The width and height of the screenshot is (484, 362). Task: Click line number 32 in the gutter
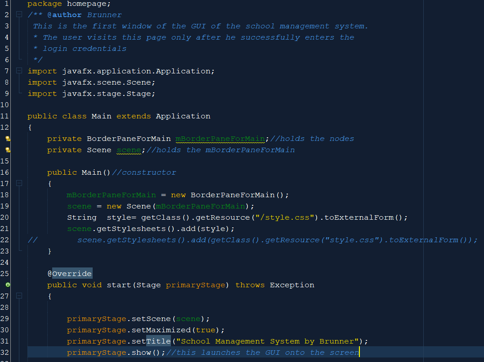click(x=4, y=353)
